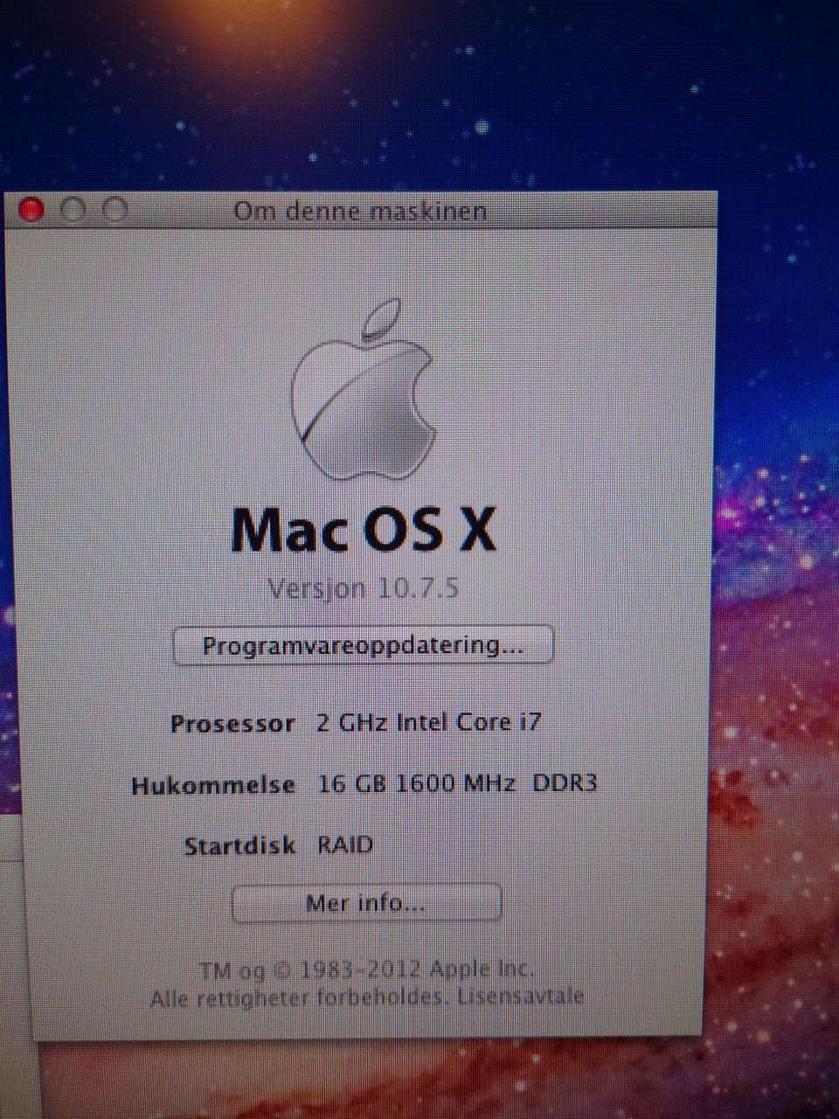Click the Apple logo image

click(x=364, y=391)
